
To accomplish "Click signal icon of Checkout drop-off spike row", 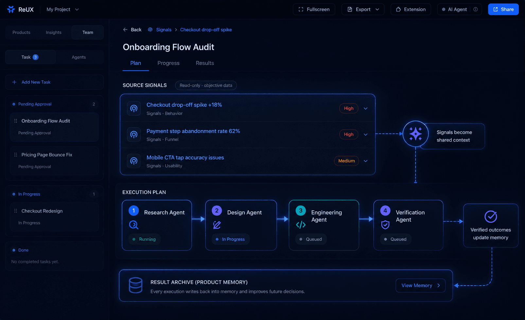I will pyautogui.click(x=134, y=108).
